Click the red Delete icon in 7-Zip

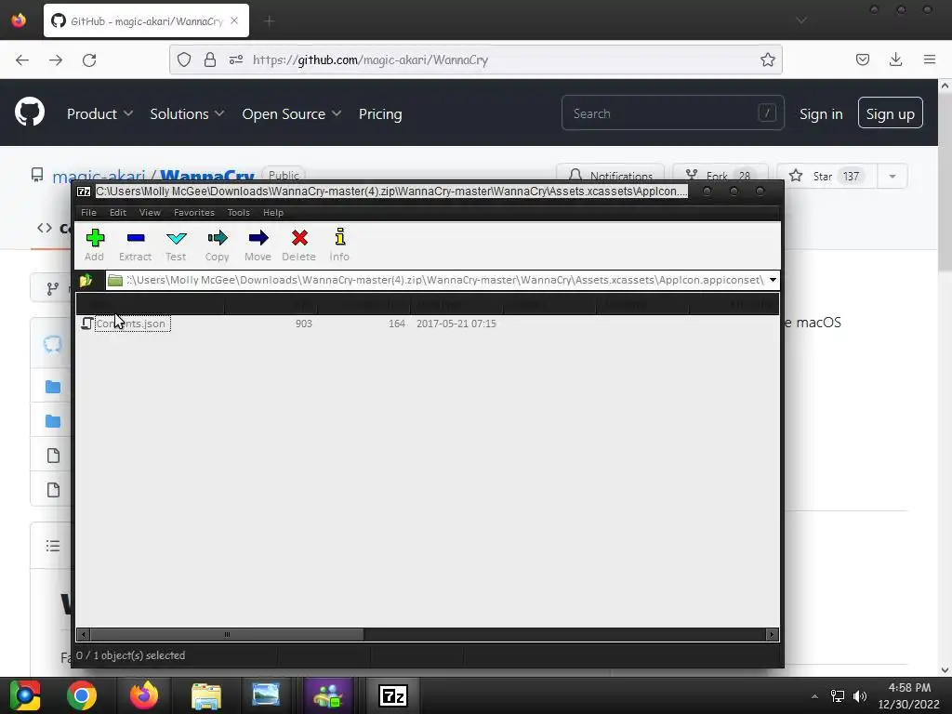click(x=298, y=245)
